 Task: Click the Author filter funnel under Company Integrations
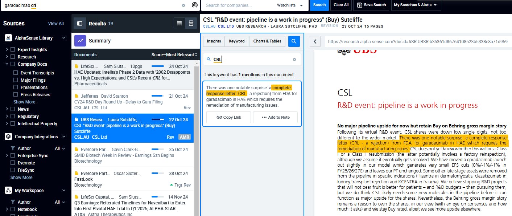click(x=13, y=148)
